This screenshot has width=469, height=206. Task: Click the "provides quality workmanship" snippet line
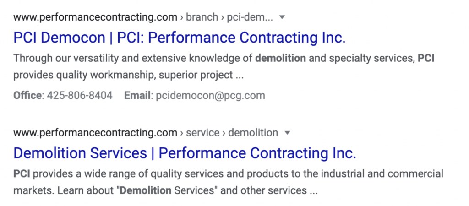(x=129, y=76)
